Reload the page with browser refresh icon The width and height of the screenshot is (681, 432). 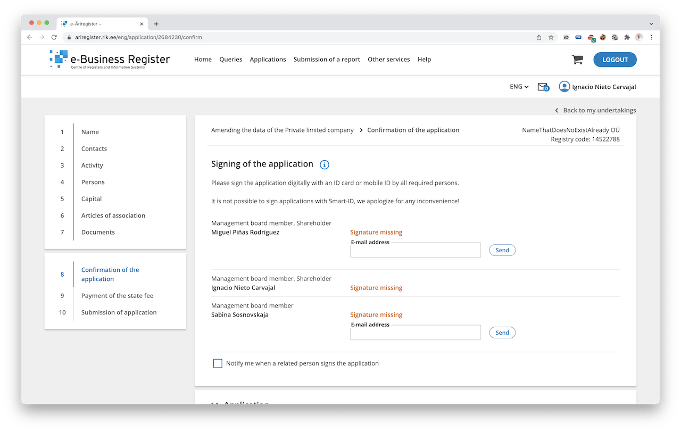[54, 37]
